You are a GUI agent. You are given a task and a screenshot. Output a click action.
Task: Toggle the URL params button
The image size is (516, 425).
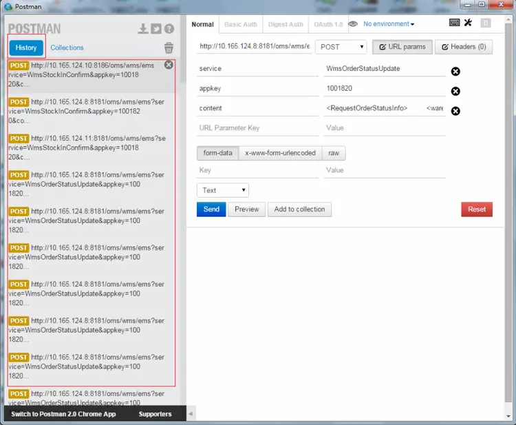pos(402,47)
